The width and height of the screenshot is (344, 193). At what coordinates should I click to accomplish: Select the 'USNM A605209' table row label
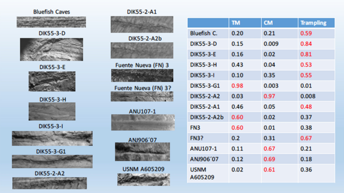click(x=202, y=173)
